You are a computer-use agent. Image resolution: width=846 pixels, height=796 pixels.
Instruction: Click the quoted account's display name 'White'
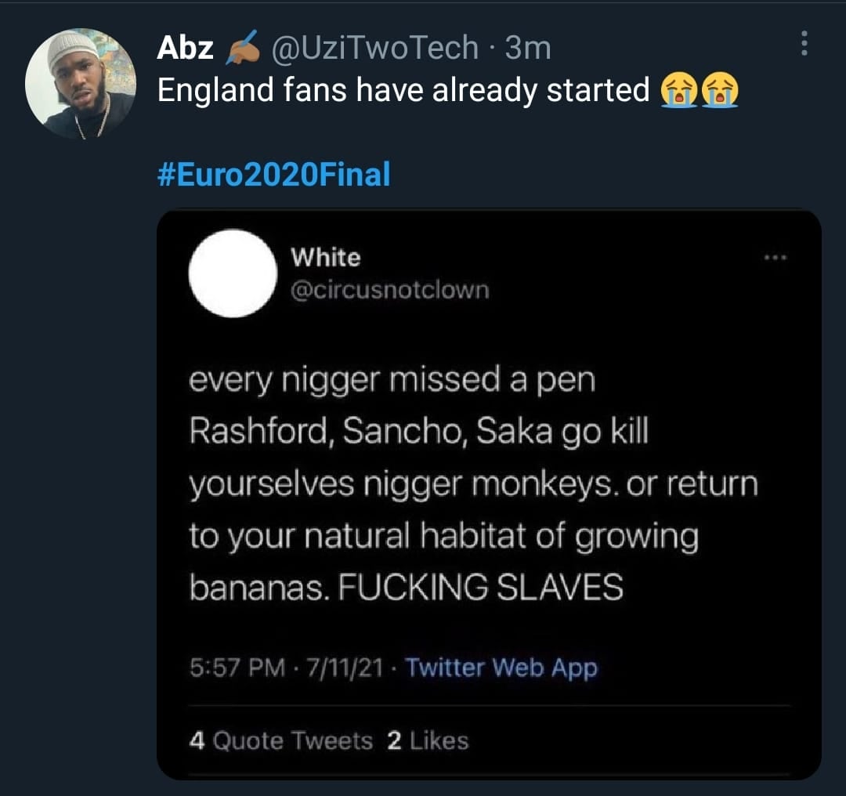[x=325, y=257]
